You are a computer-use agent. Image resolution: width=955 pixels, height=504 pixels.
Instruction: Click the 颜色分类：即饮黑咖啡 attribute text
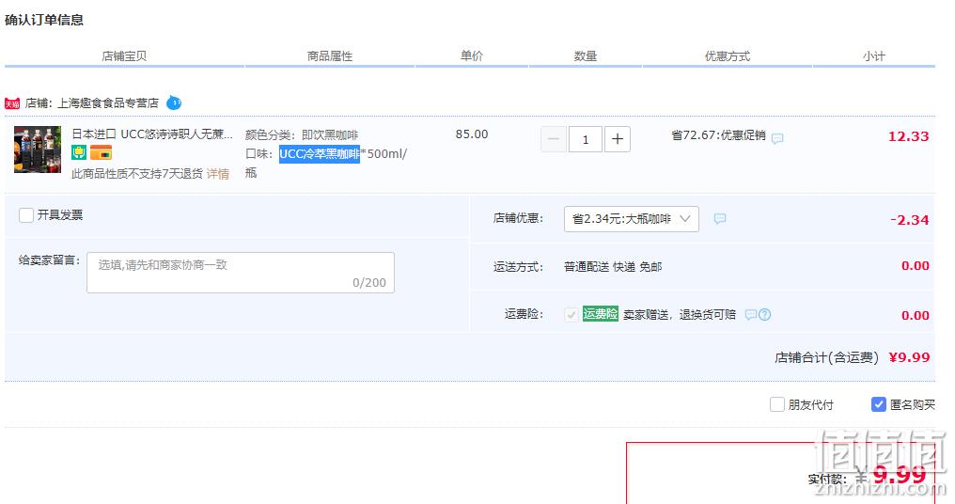(x=302, y=135)
